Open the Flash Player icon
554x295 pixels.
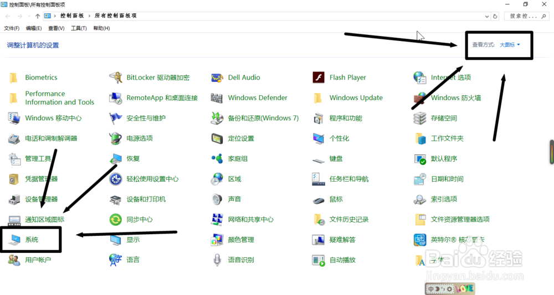click(x=319, y=77)
